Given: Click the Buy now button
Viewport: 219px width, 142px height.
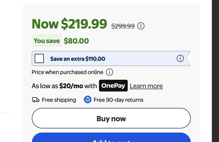Looking at the screenshot, I should pos(111,118).
